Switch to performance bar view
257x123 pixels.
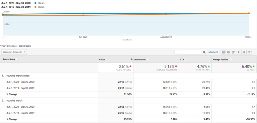pos(234,52)
